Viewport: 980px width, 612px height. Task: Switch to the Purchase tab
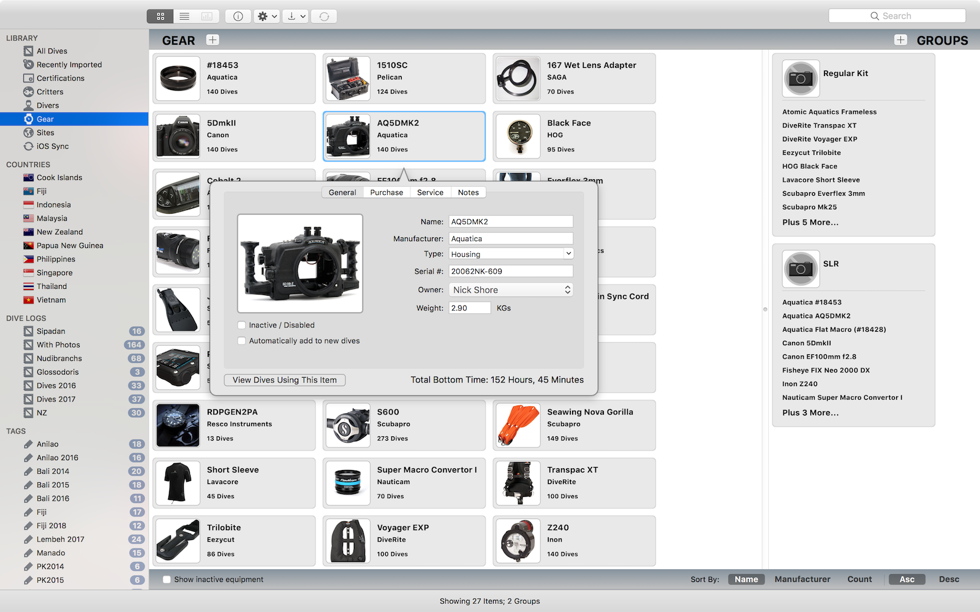[386, 192]
